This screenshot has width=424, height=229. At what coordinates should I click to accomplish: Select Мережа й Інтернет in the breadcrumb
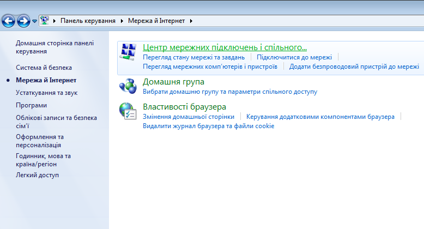156,21
